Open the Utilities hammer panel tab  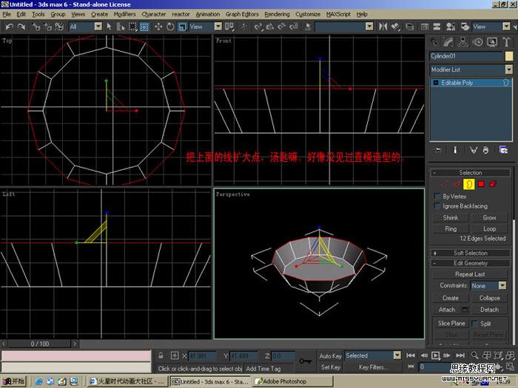coord(506,42)
